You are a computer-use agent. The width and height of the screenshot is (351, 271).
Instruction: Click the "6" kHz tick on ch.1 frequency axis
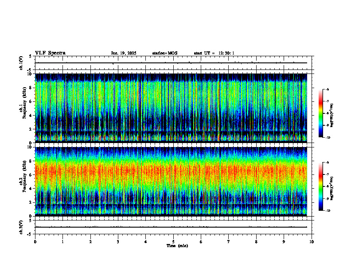coord(31,101)
